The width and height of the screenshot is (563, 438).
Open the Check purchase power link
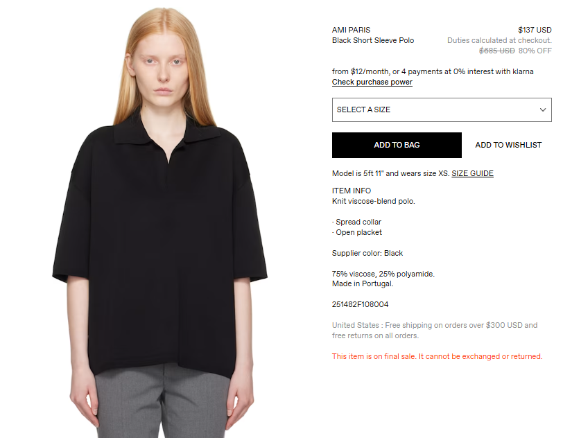(x=372, y=82)
